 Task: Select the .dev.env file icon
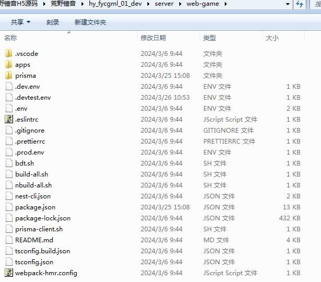coord(8,87)
